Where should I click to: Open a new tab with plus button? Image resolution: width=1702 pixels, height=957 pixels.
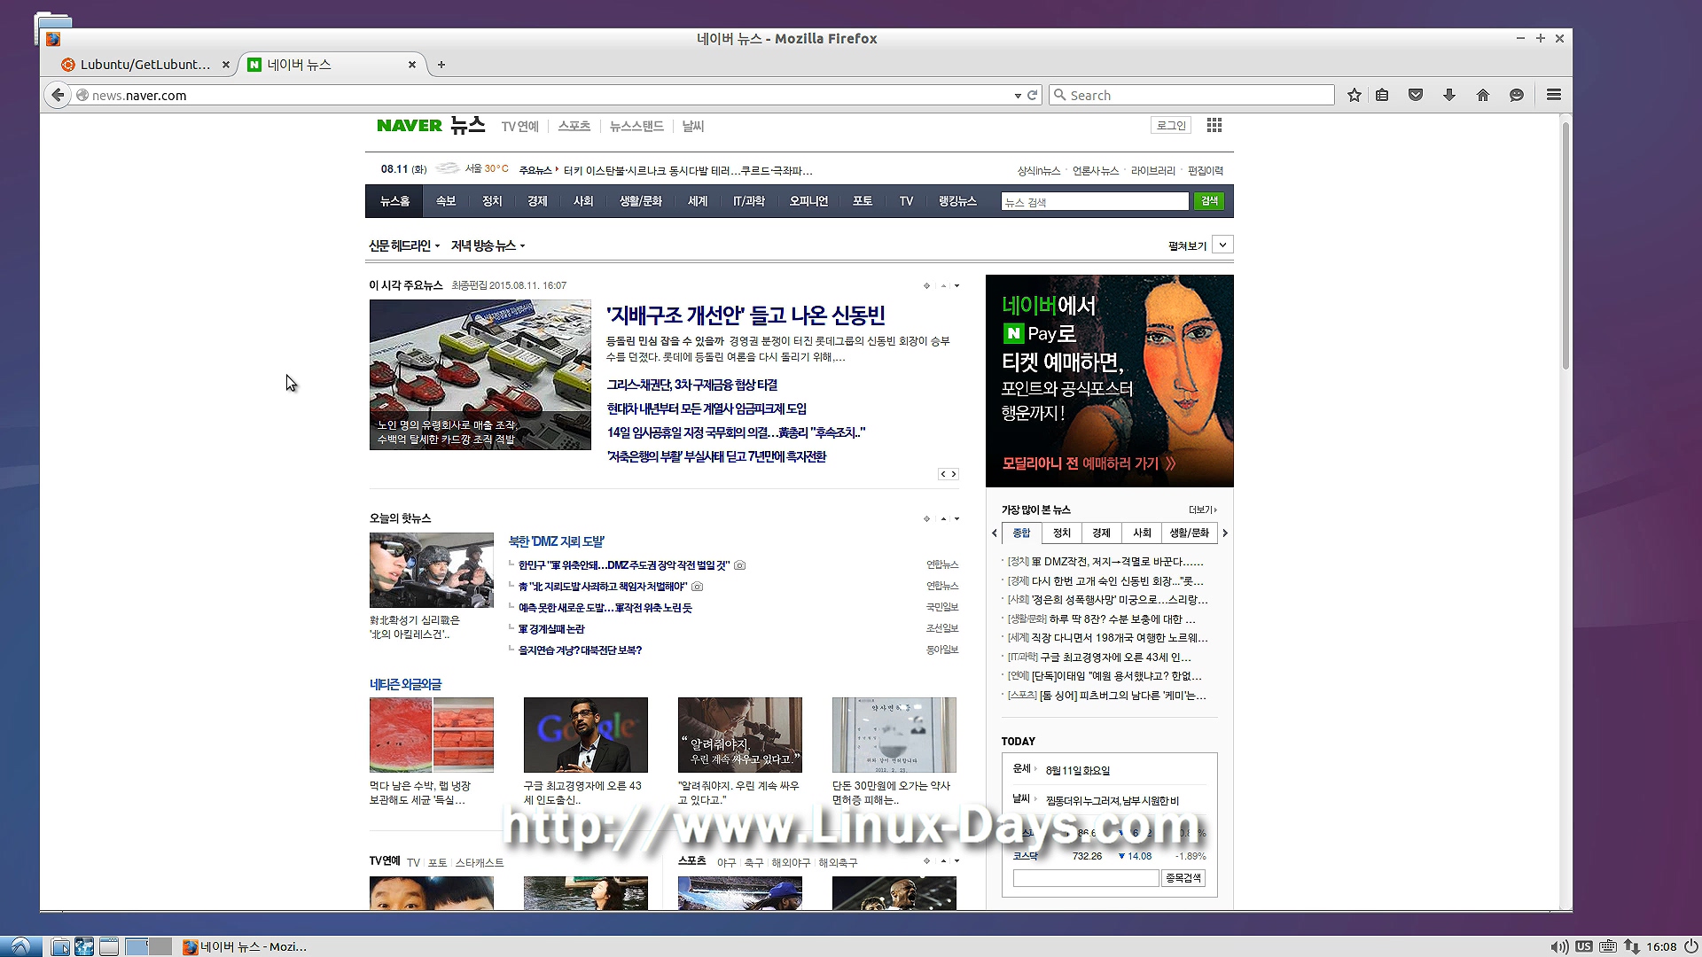point(441,65)
